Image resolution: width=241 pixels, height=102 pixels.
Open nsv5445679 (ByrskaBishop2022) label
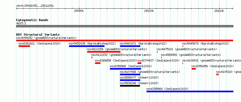click(x=206, y=43)
